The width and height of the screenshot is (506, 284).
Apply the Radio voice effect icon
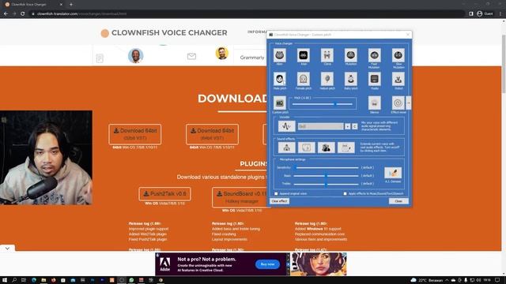click(374, 79)
